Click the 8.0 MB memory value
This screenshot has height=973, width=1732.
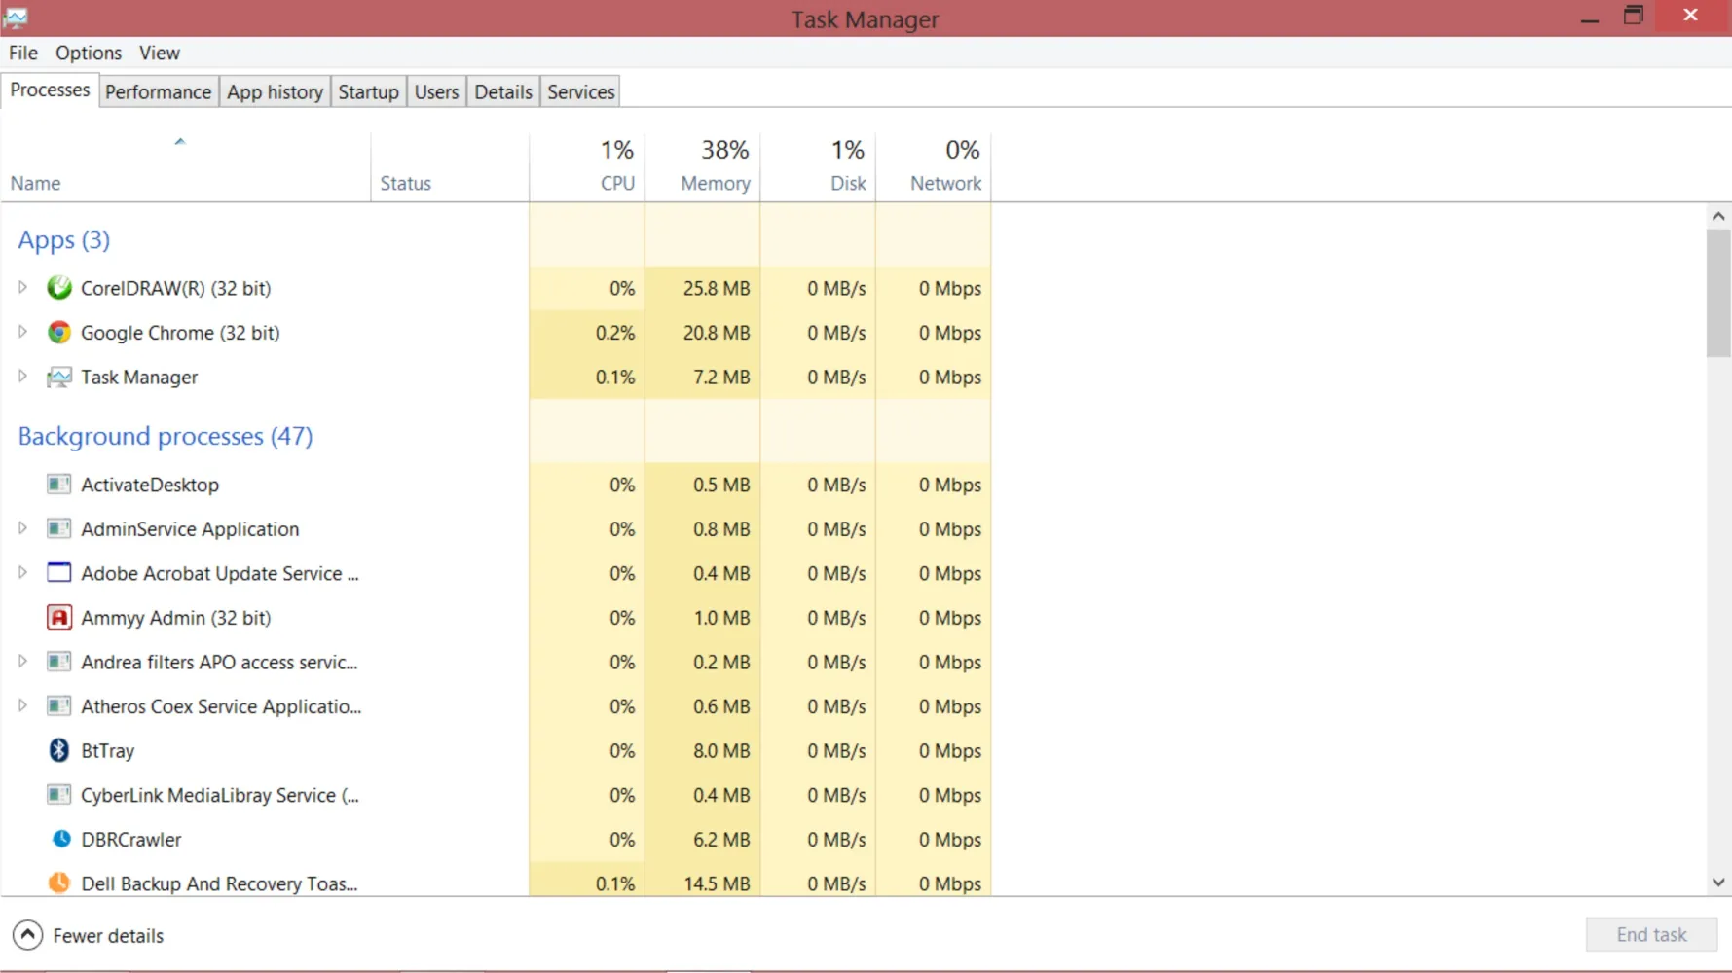coord(721,750)
